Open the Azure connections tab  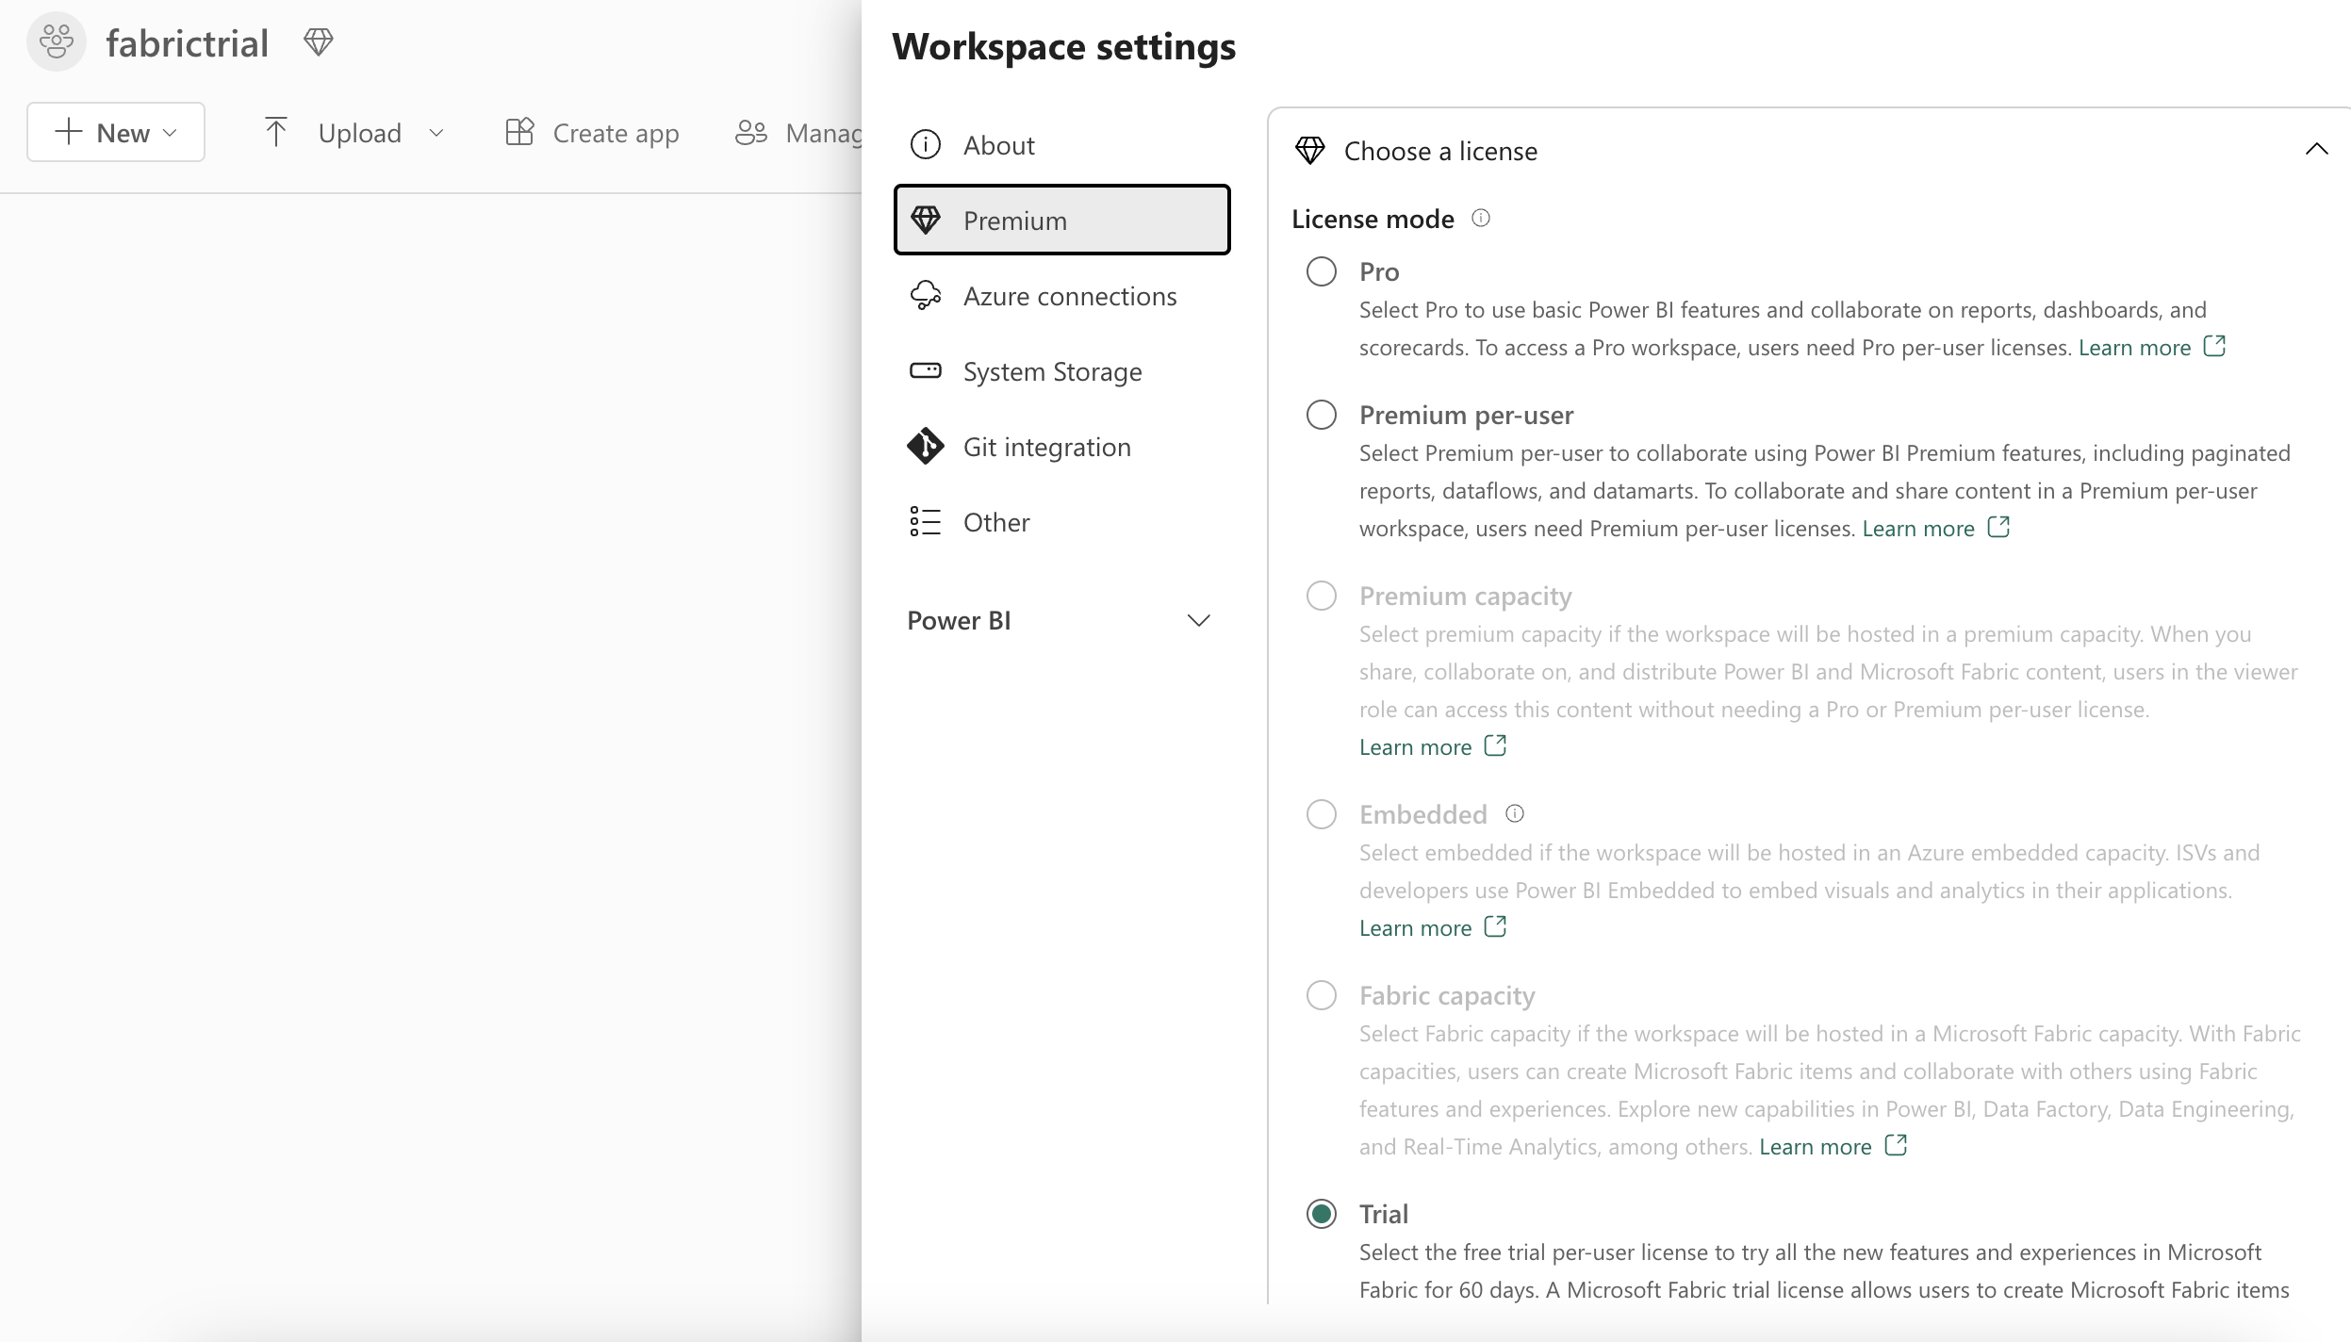1062,295
